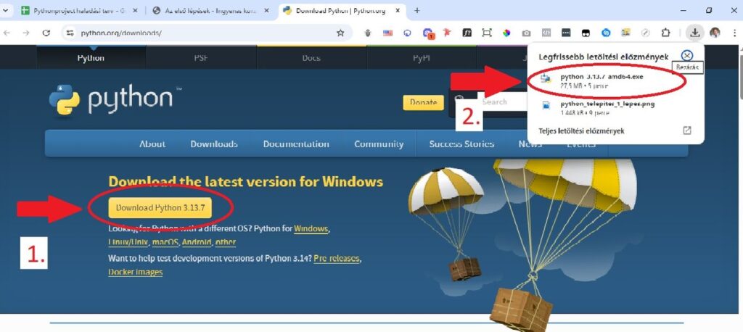Open the Docker images link

pyautogui.click(x=136, y=273)
